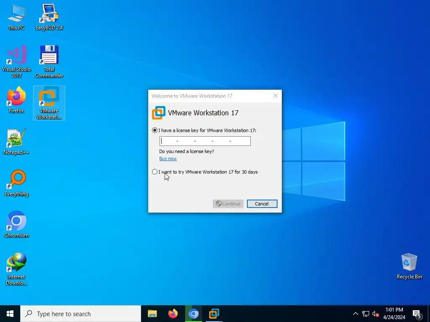Open the clock showing 1:01 PM
This screenshot has width=430, height=322.
394,314
